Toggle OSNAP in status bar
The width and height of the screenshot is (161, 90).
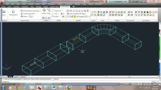(x=32, y=84)
